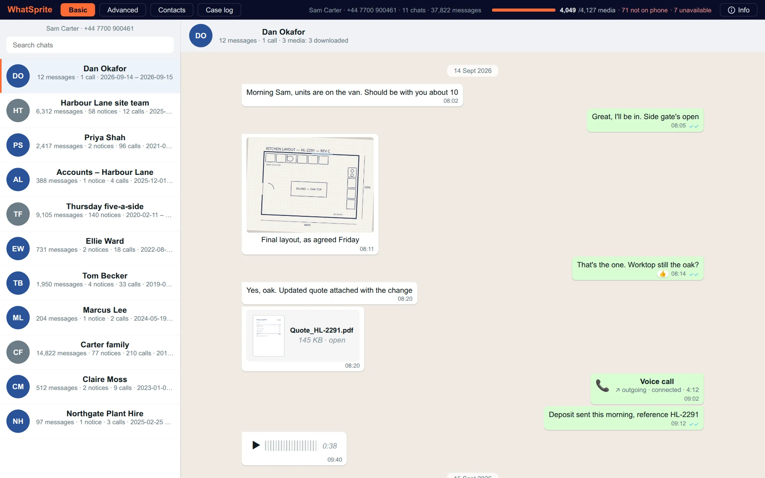The height and width of the screenshot is (478, 765).
Task: Open the kitchen layout image
Action: point(310,185)
